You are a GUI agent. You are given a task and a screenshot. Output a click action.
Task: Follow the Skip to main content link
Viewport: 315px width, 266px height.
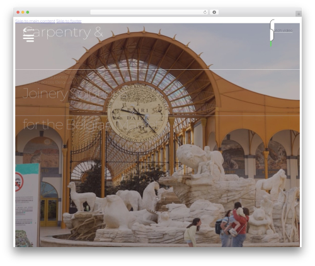(x=35, y=21)
